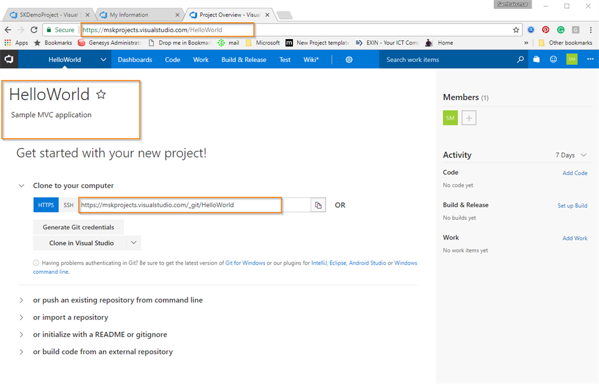This screenshot has height=384, width=599.
Task: Click the browser address bar URL
Action: (x=152, y=30)
